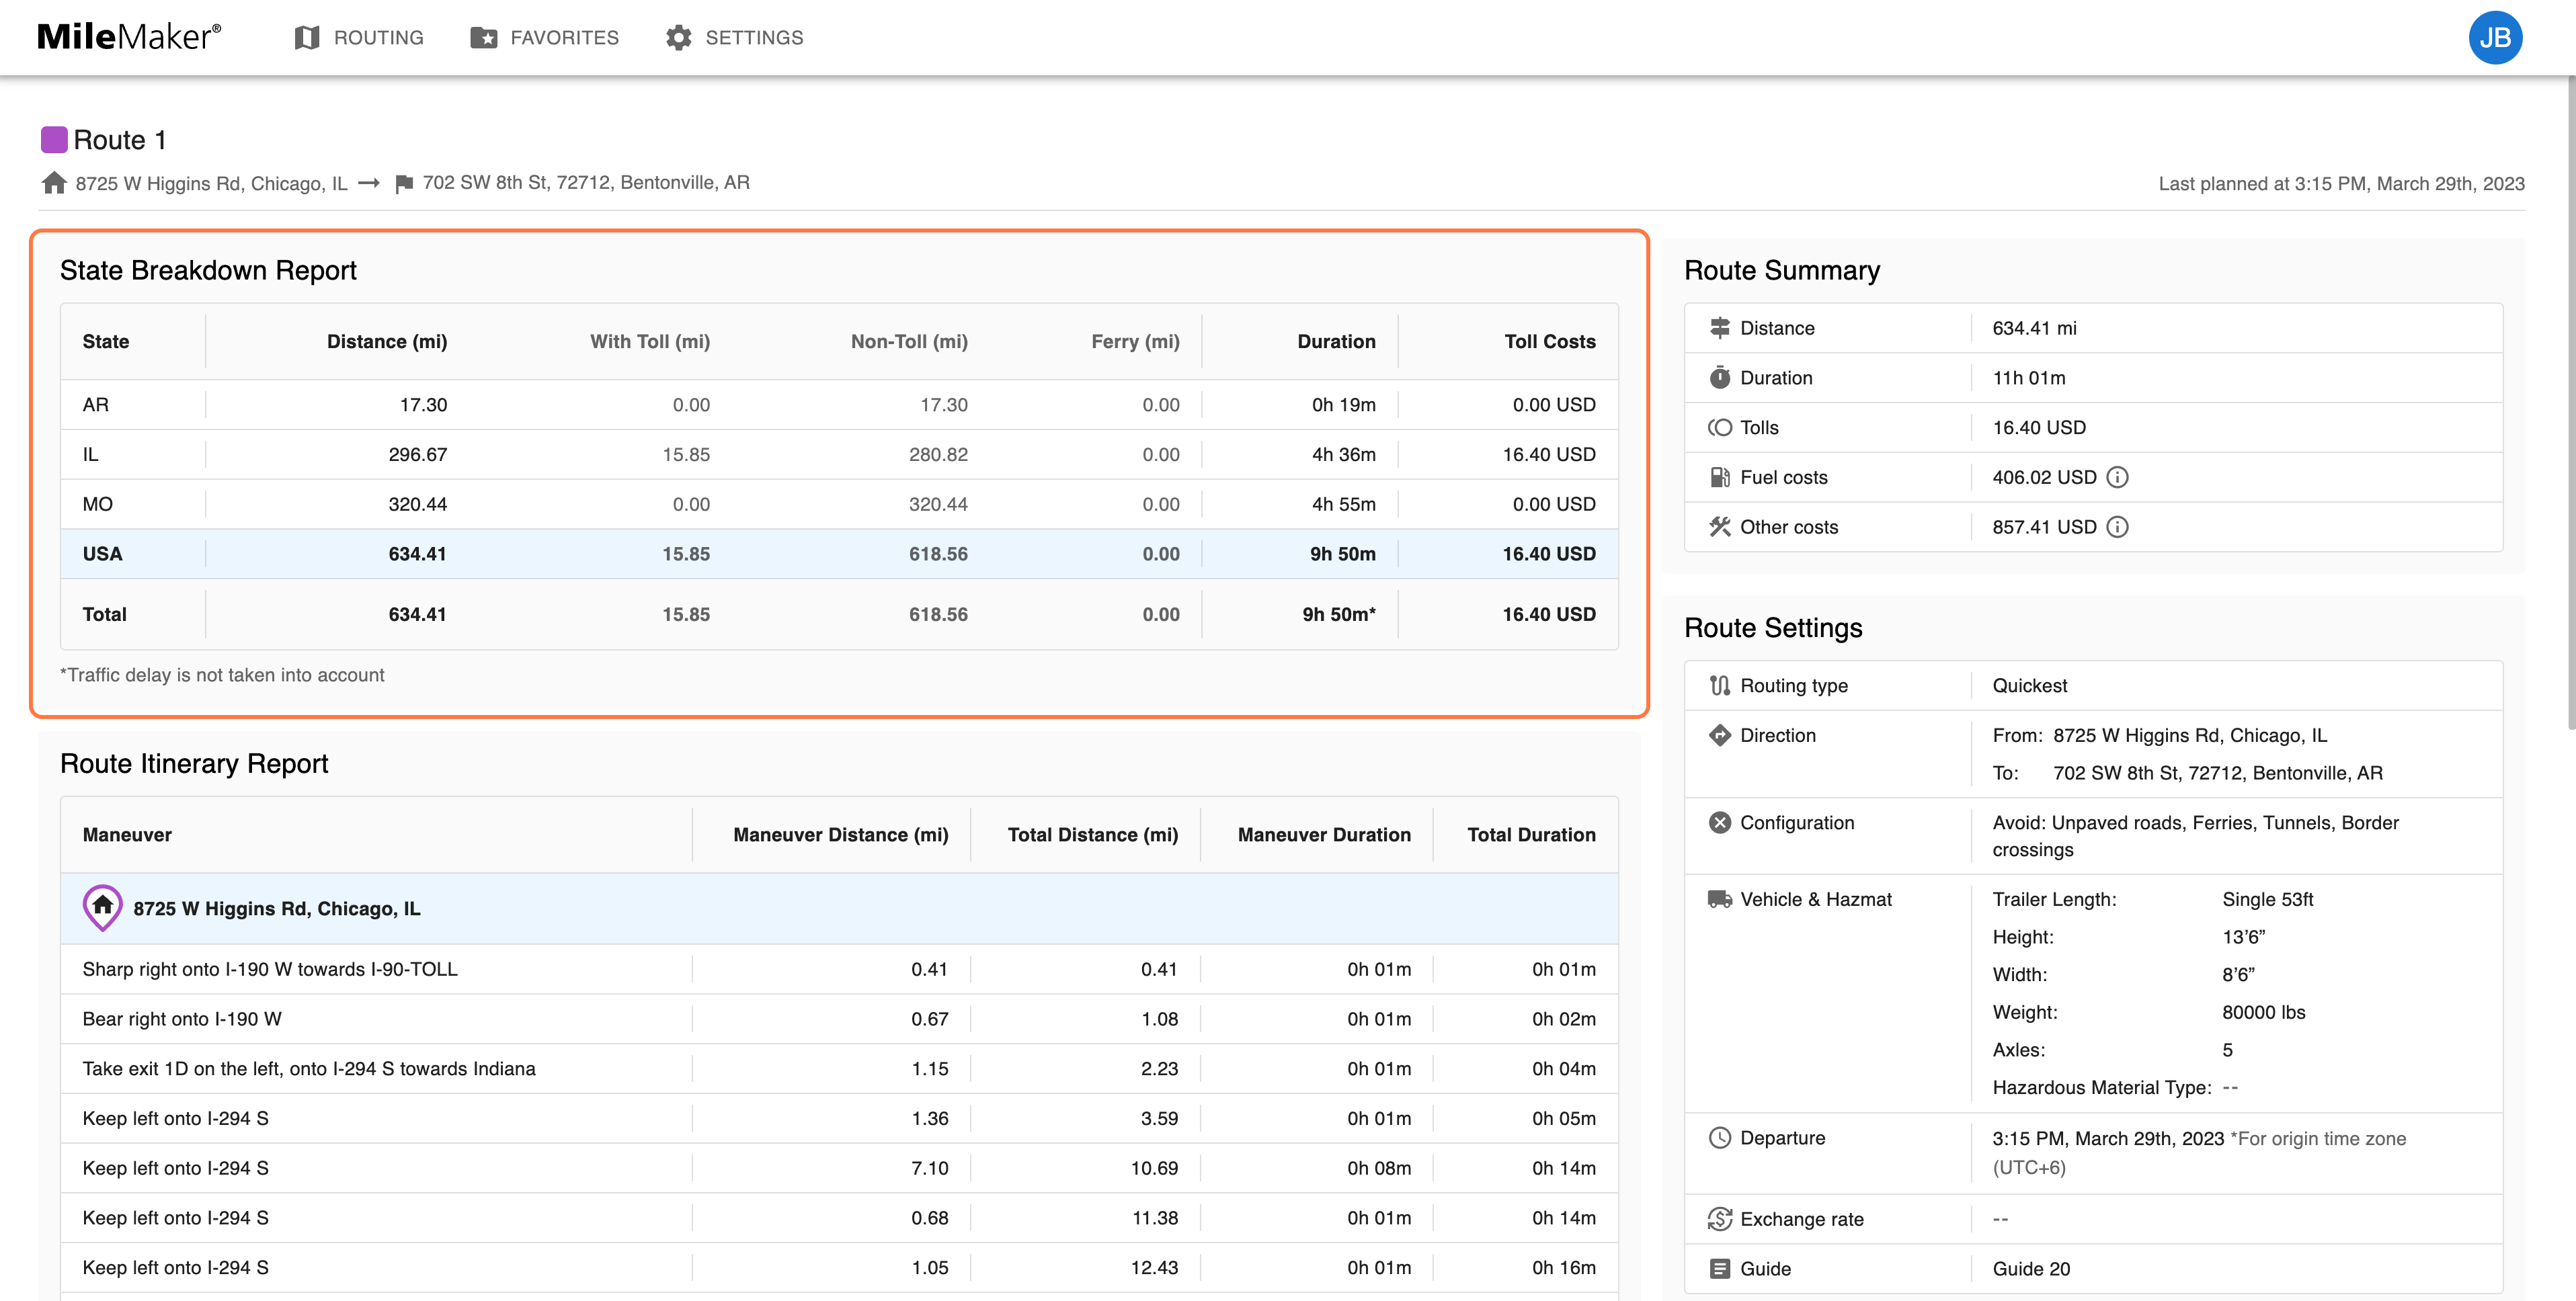
Task: Click the Fuel costs pump icon
Action: pyautogui.click(x=1719, y=478)
